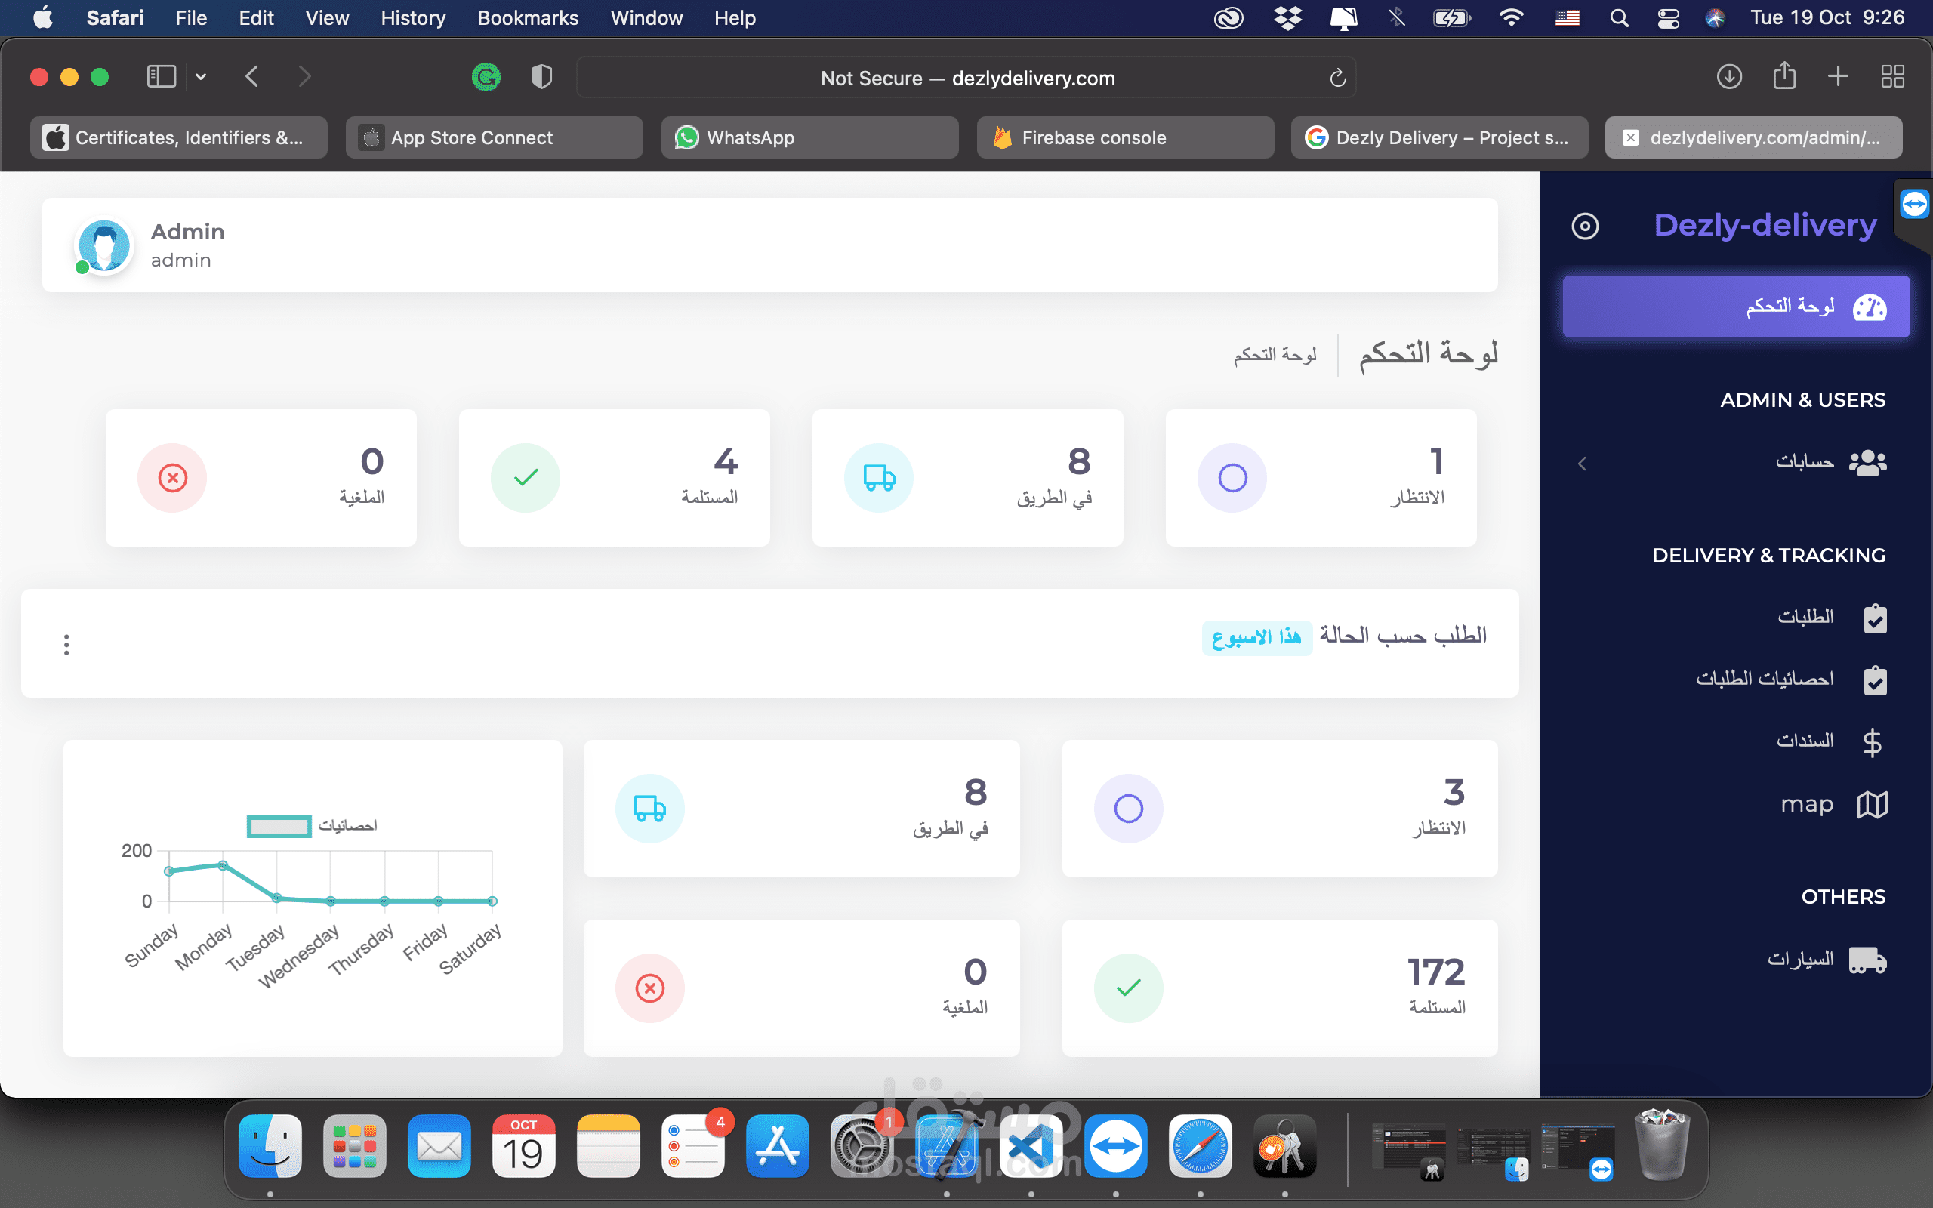Screen dimensions: 1933x1208
Task: Open the three-dot options menu on orders card
Action: 66,644
